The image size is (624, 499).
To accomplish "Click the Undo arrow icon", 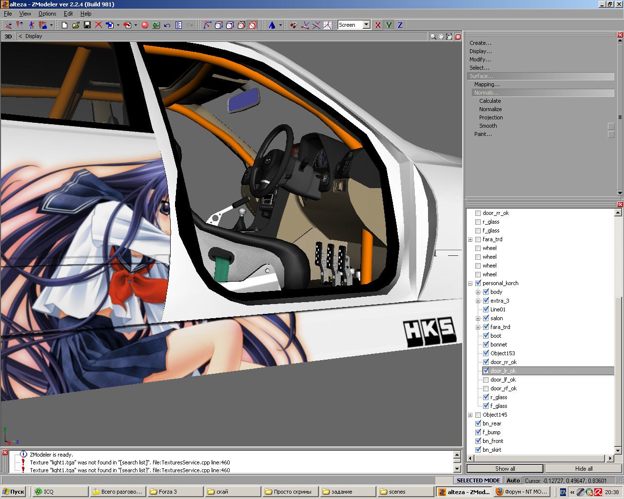I will (x=167, y=25).
